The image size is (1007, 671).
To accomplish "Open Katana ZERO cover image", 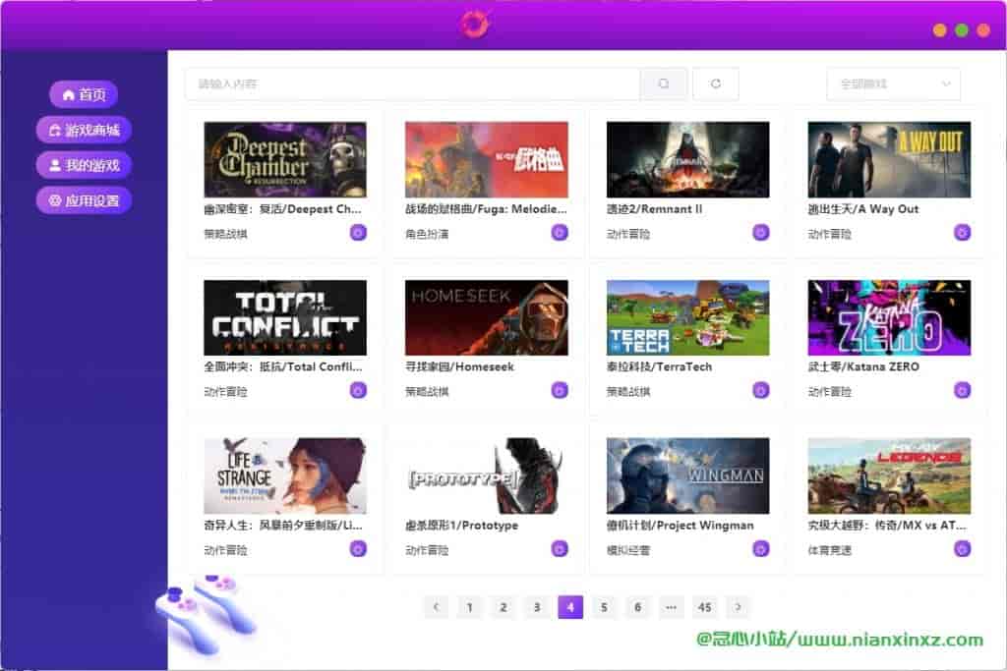I will pos(889,317).
